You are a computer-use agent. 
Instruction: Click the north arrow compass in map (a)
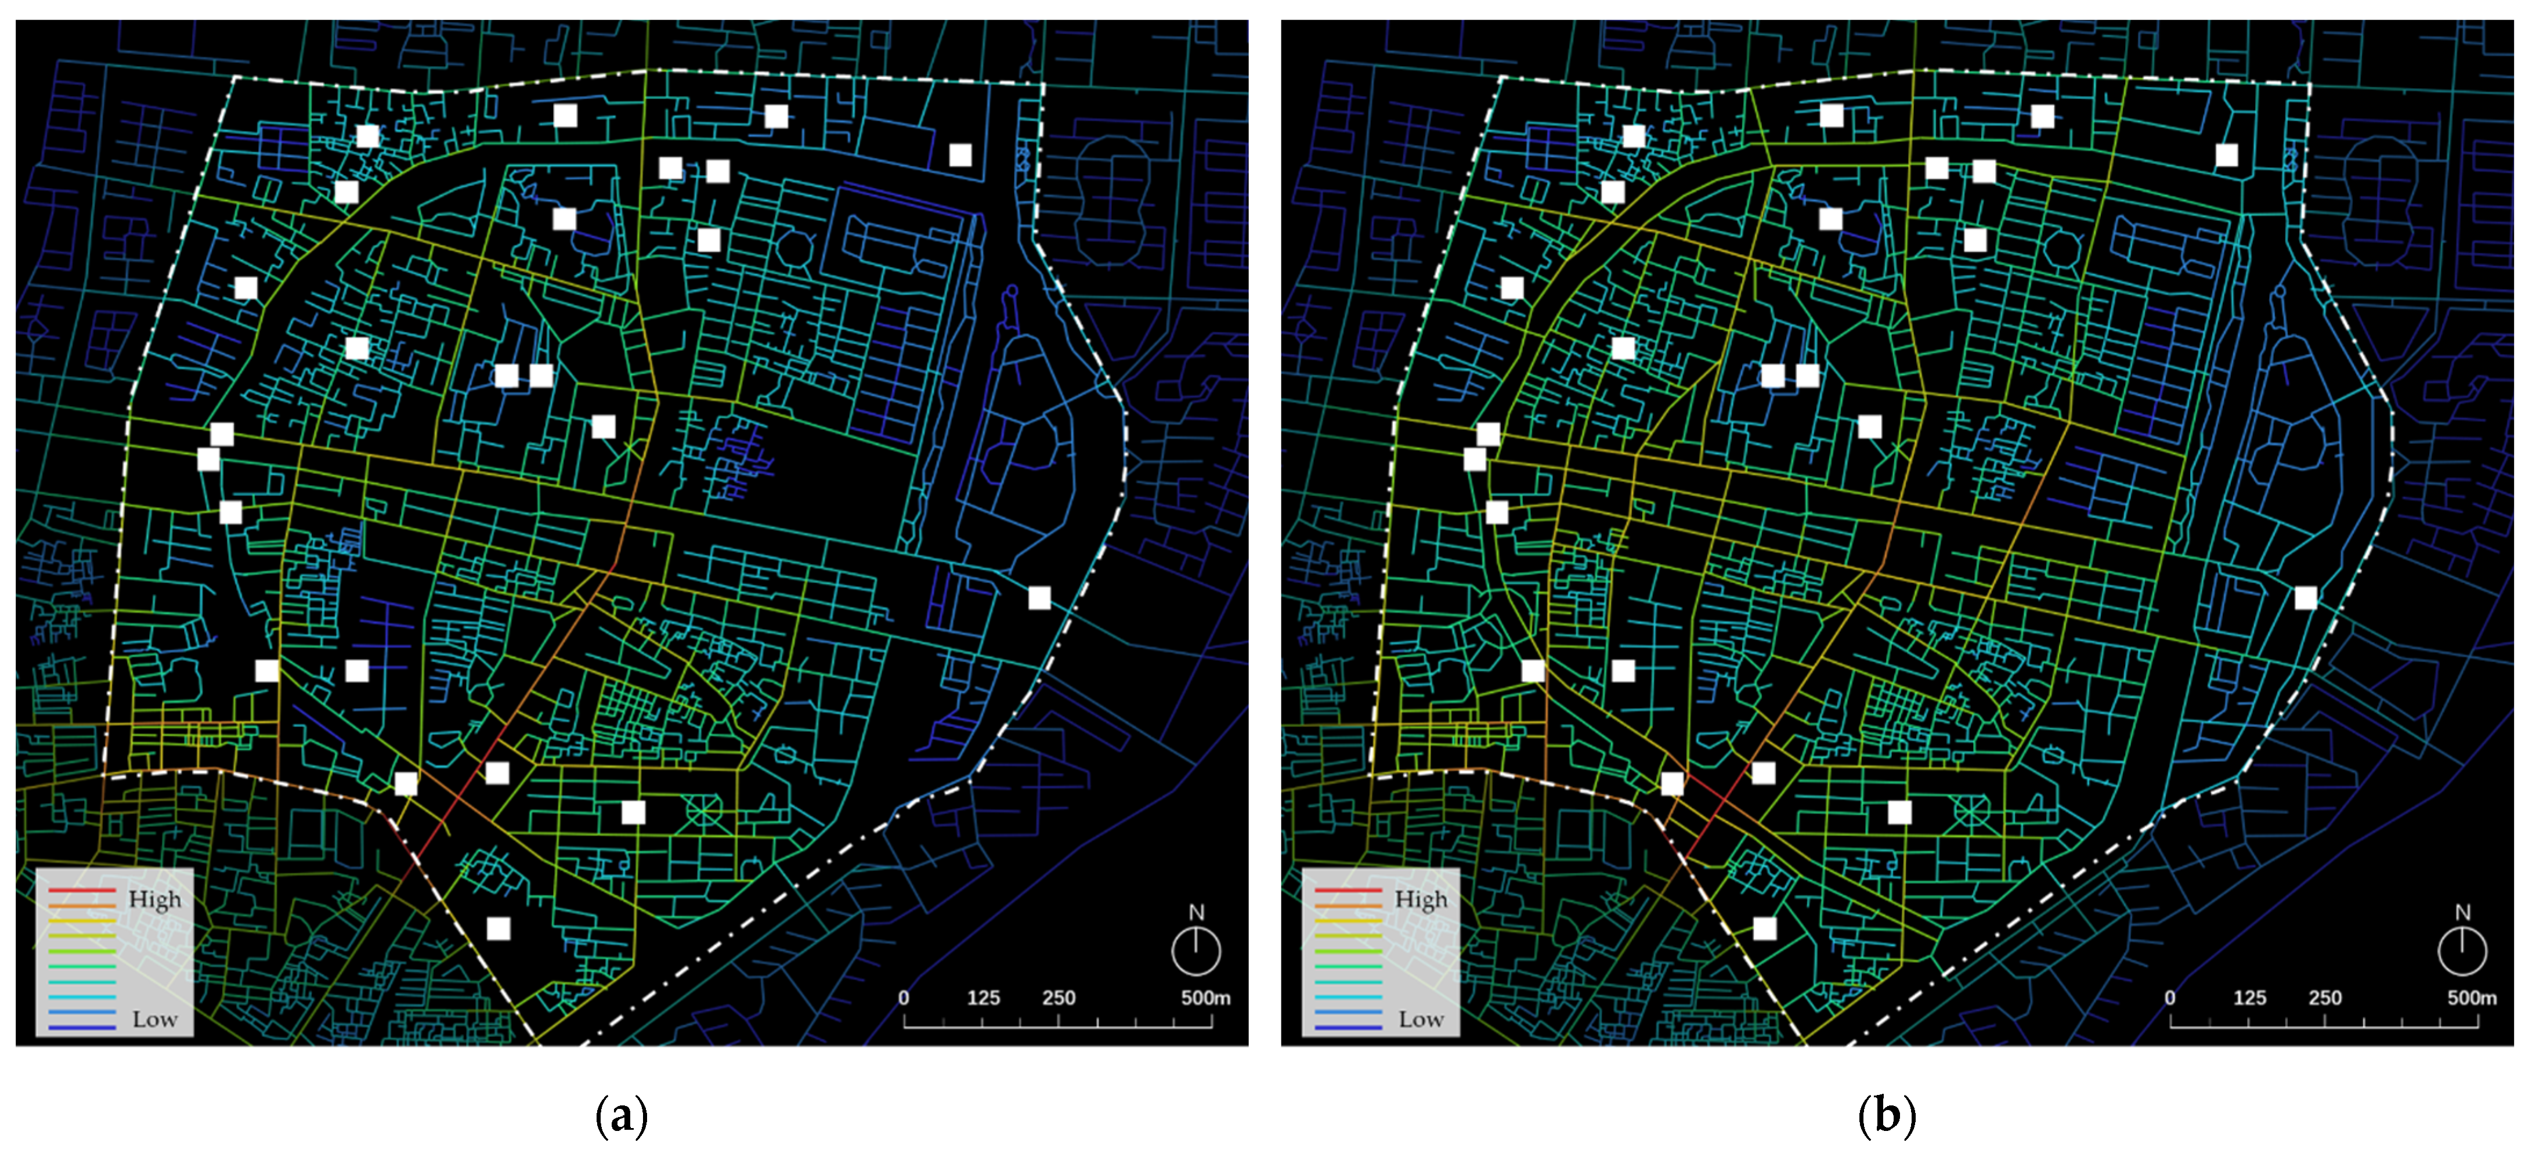pos(1195,950)
